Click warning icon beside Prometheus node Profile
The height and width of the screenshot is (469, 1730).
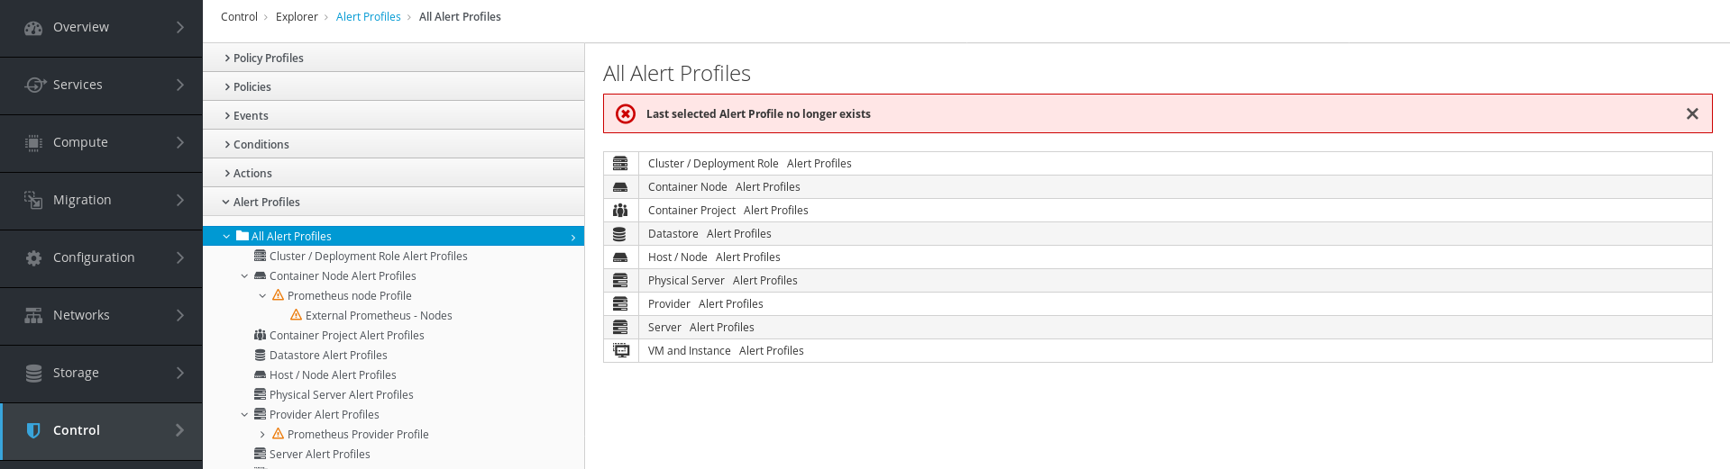tap(278, 295)
